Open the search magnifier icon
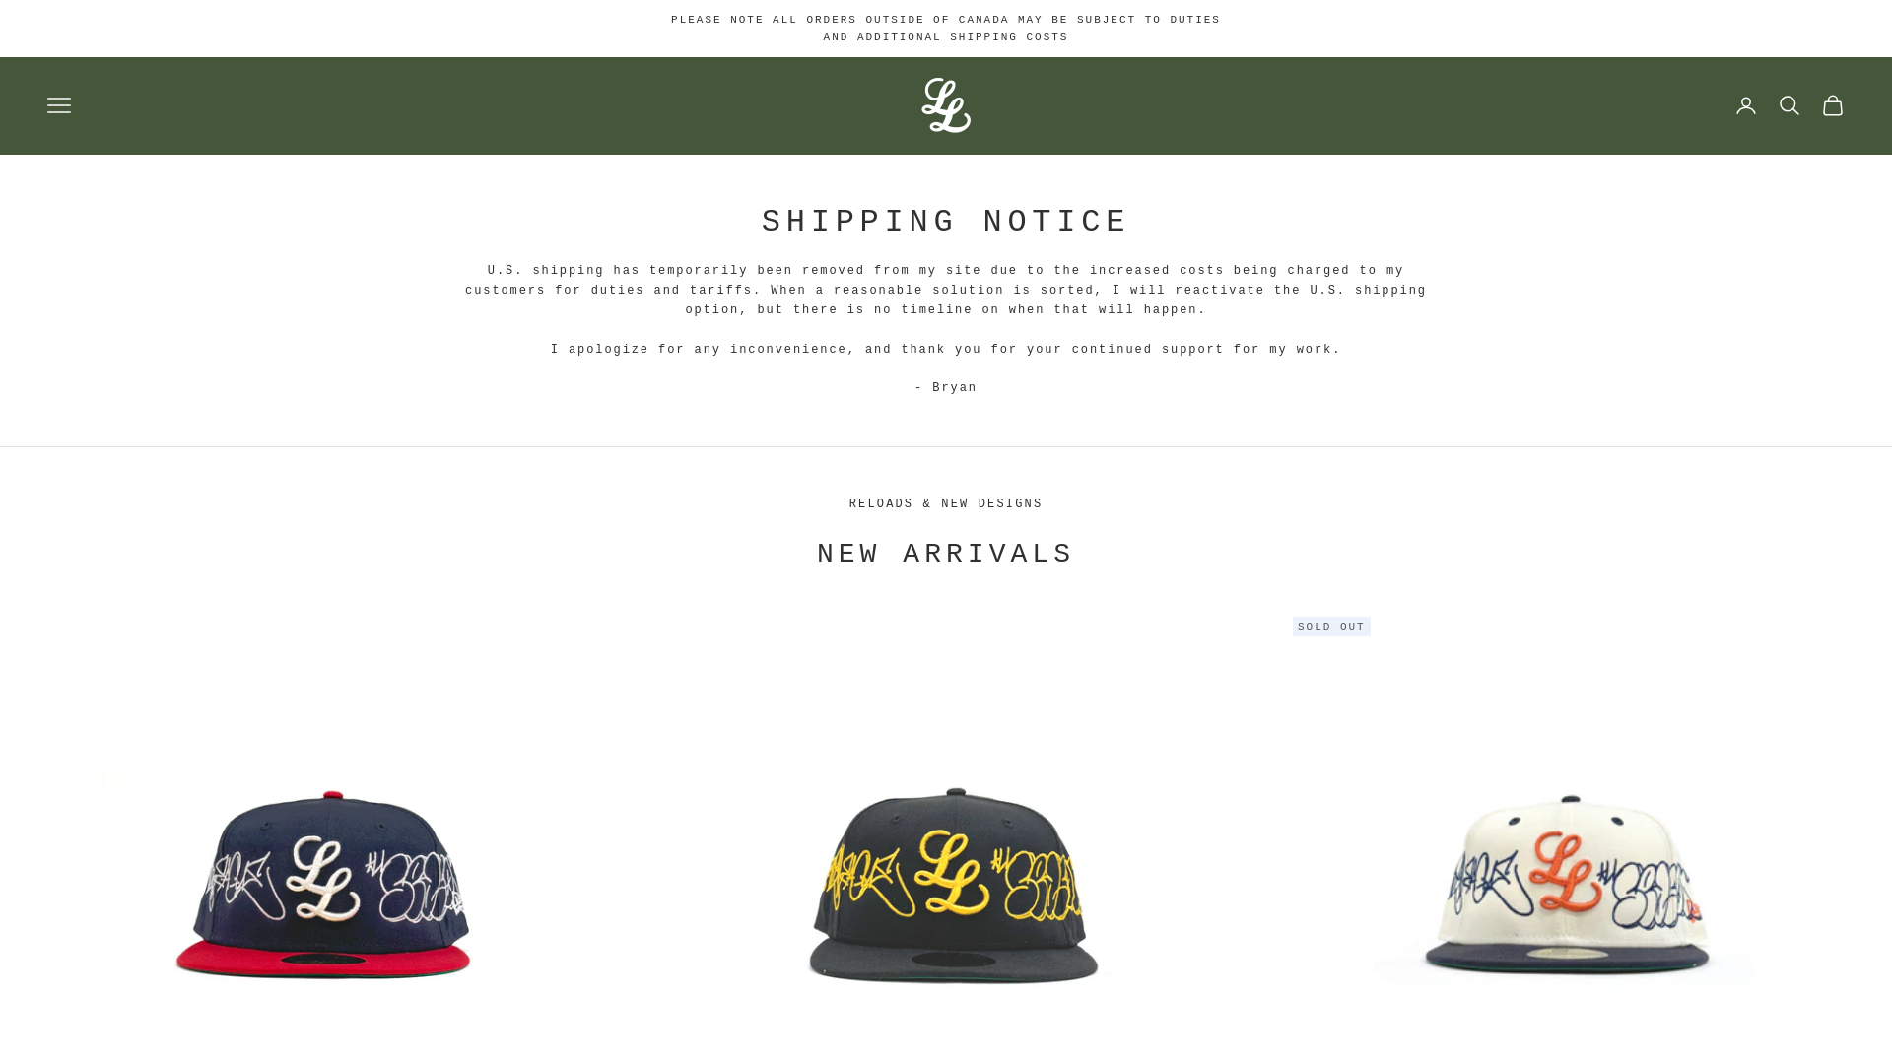The width and height of the screenshot is (1892, 1064). click(1790, 105)
